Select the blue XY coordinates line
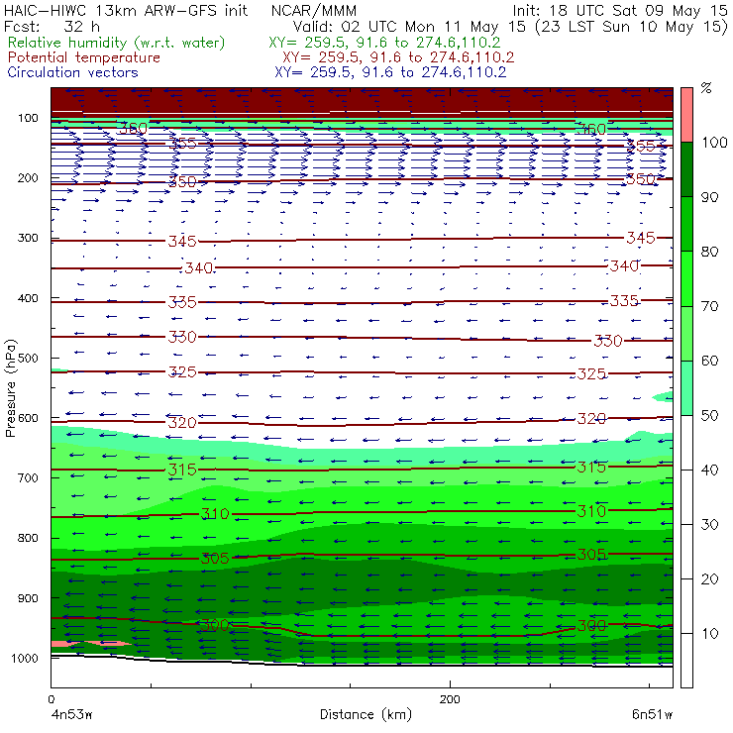The height and width of the screenshot is (733, 733). pos(390,72)
